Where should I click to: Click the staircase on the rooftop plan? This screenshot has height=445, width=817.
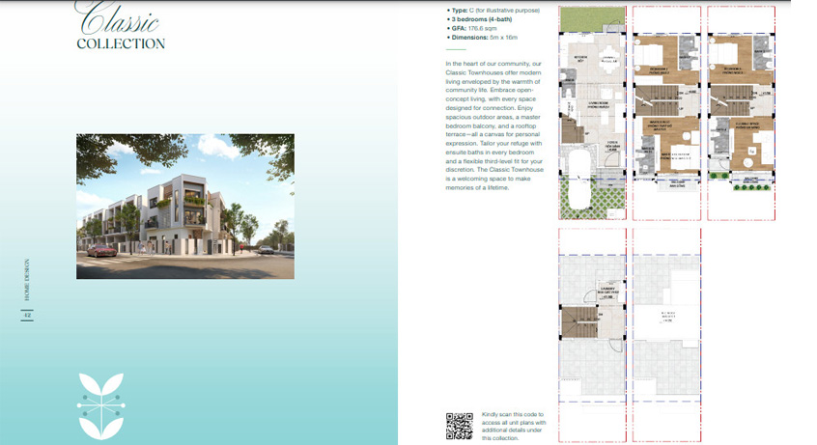tap(579, 320)
